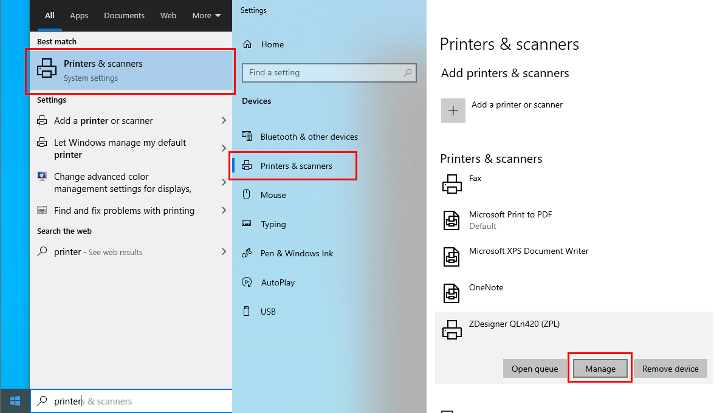Open the Home icon in Settings
The height and width of the screenshot is (413, 714).
tap(247, 44)
